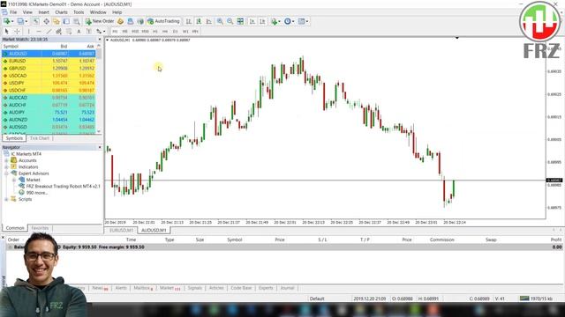Viewport: 565px width, 317px height.
Task: Select the Text Label tool
Action: (88, 32)
